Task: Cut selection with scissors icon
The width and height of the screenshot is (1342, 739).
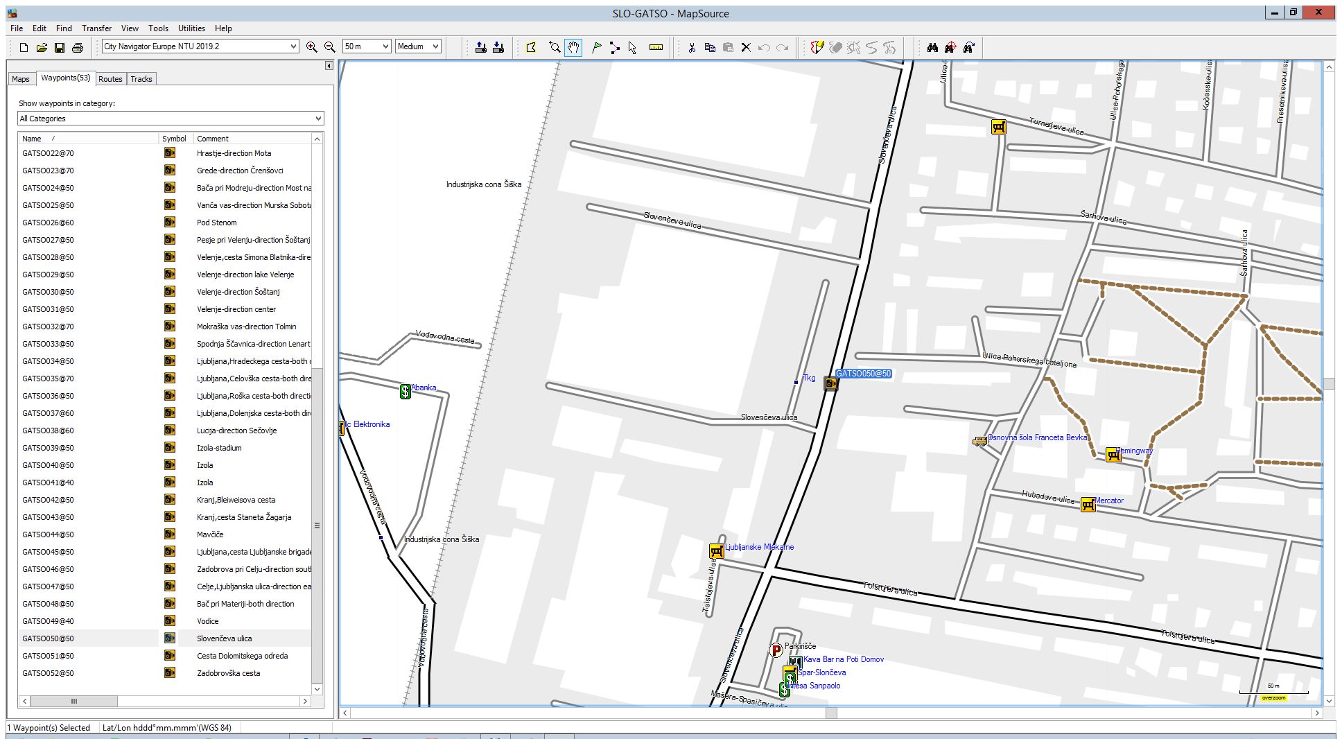Action: (692, 47)
